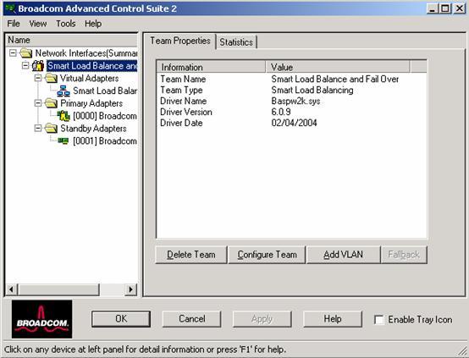Click the [0000] Broadcom adapter icon
Viewport: 469px width, 358px height.
(x=63, y=116)
